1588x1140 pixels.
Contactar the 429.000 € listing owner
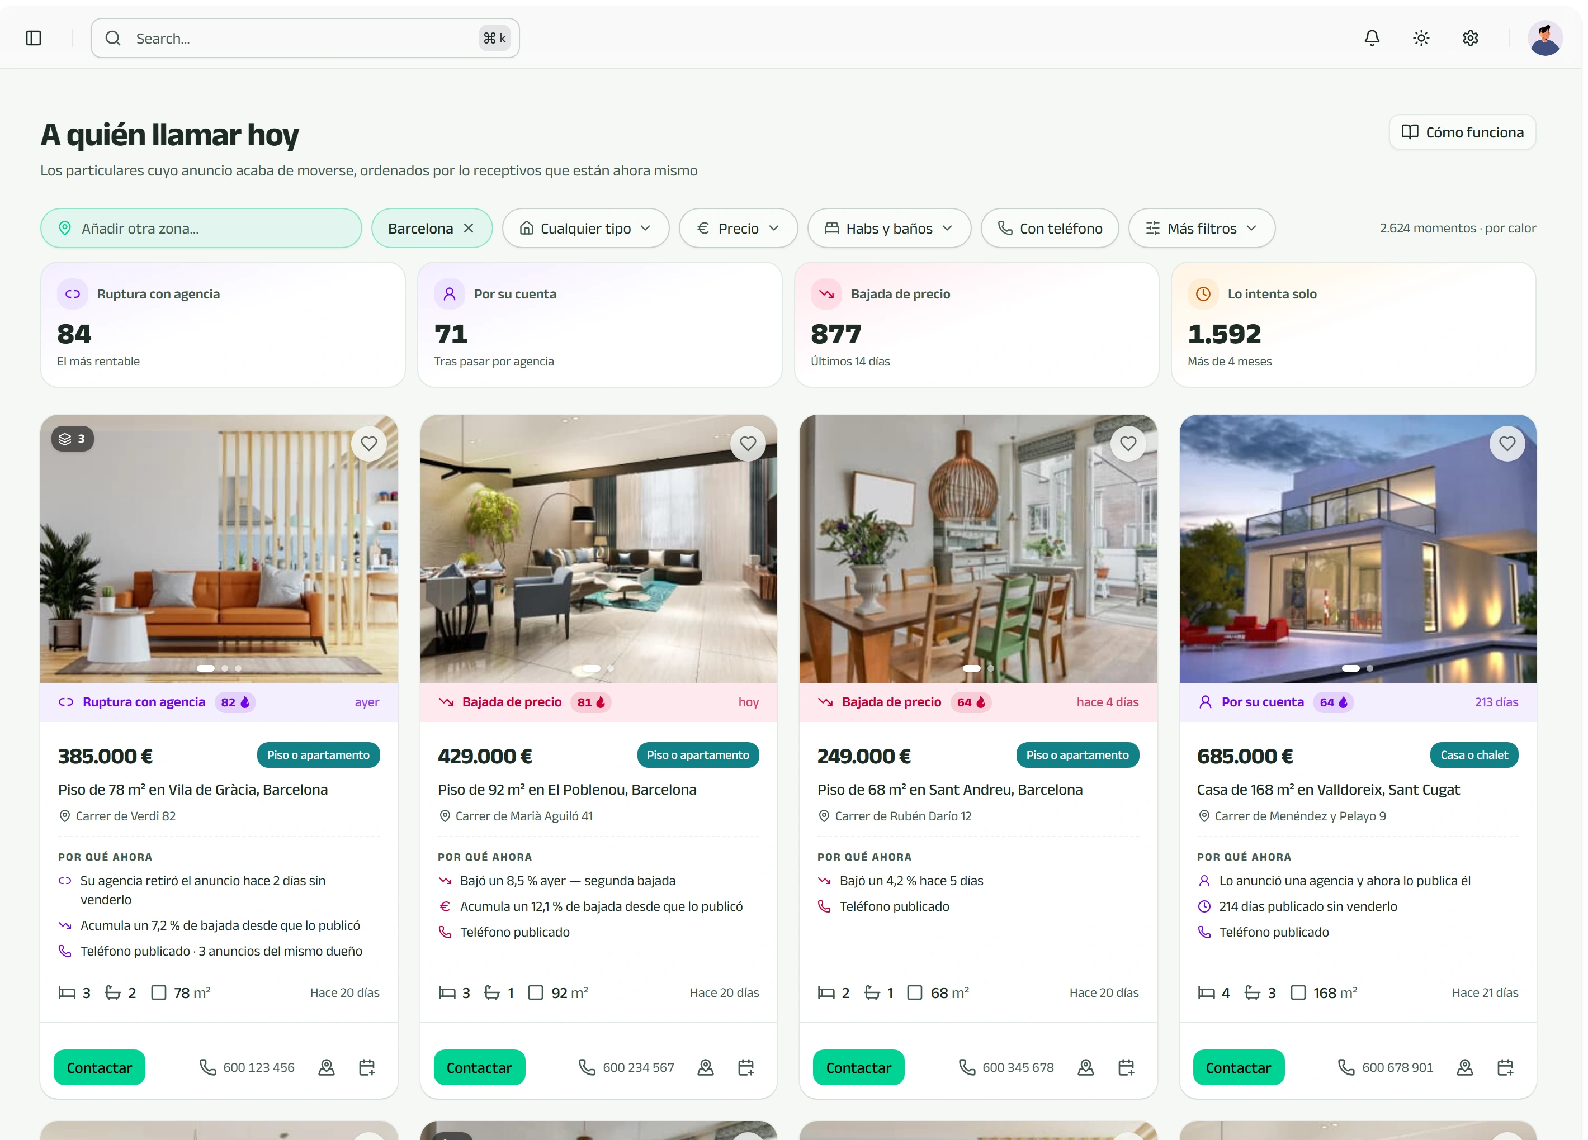click(x=479, y=1067)
